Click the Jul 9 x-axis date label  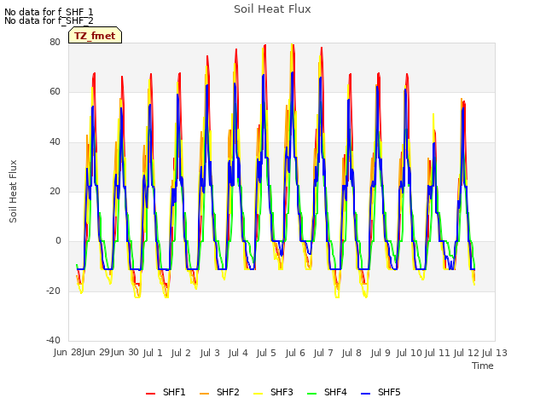[x=380, y=353]
